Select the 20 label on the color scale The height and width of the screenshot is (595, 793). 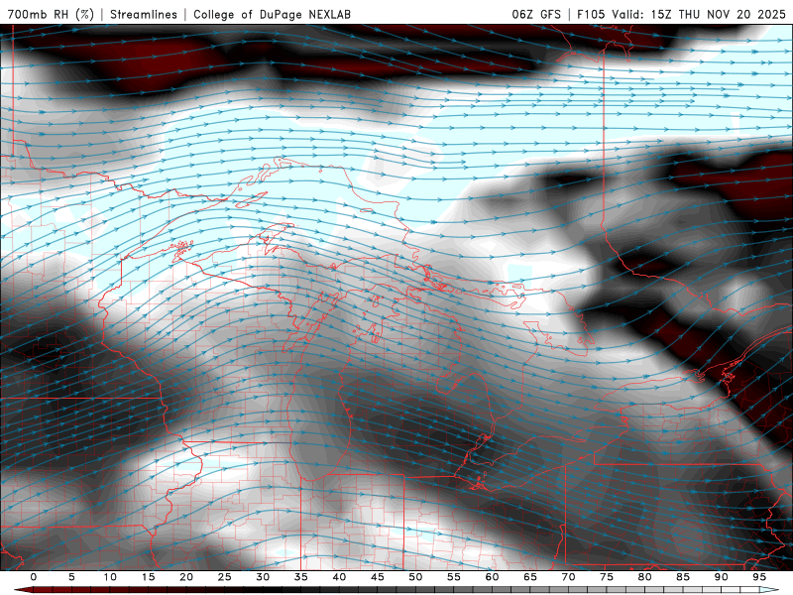[186, 577]
